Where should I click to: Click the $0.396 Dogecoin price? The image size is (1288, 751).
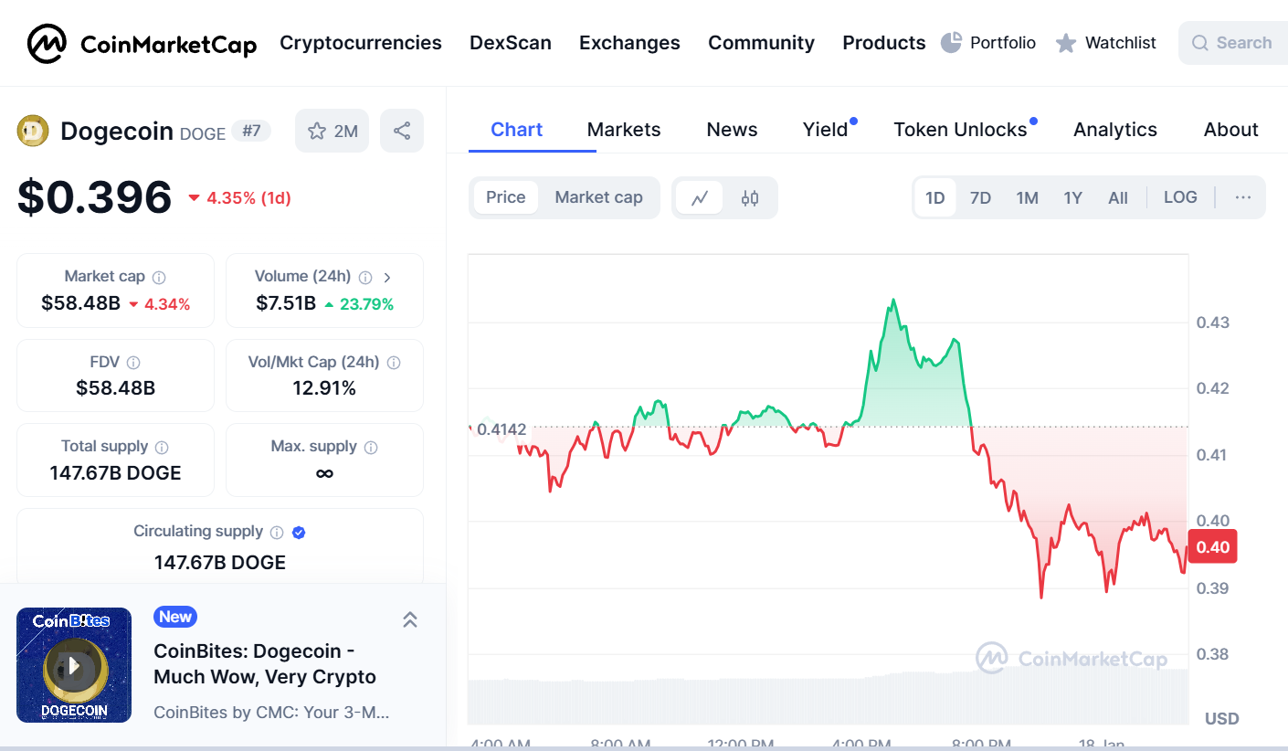click(x=94, y=197)
